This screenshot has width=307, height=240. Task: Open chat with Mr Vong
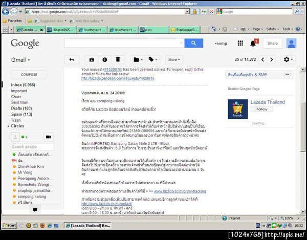25,172
